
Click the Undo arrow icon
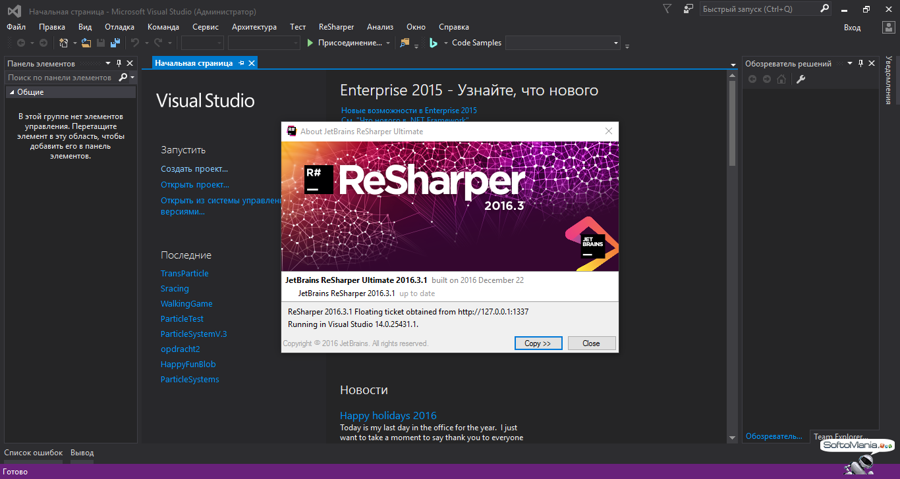(134, 43)
